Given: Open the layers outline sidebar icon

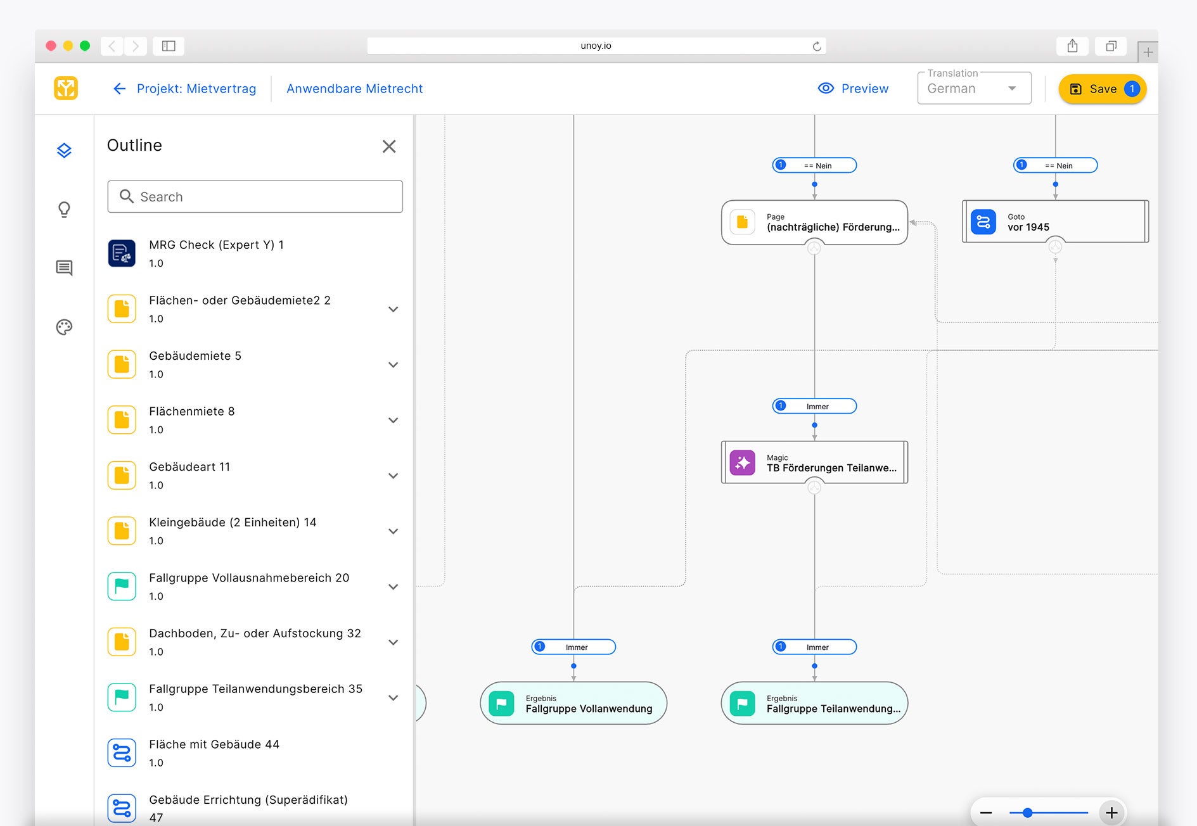Looking at the screenshot, I should [x=64, y=150].
